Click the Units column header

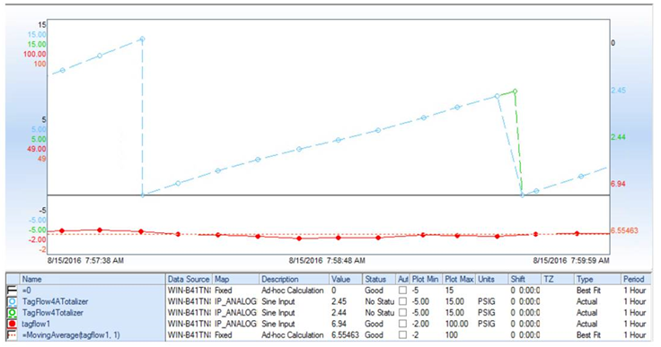pos(492,279)
